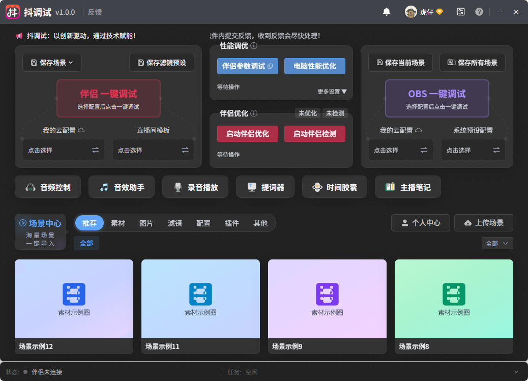The image size is (528, 381).
Task: Open 音频控制 headphone tool
Action: pyautogui.click(x=48, y=187)
